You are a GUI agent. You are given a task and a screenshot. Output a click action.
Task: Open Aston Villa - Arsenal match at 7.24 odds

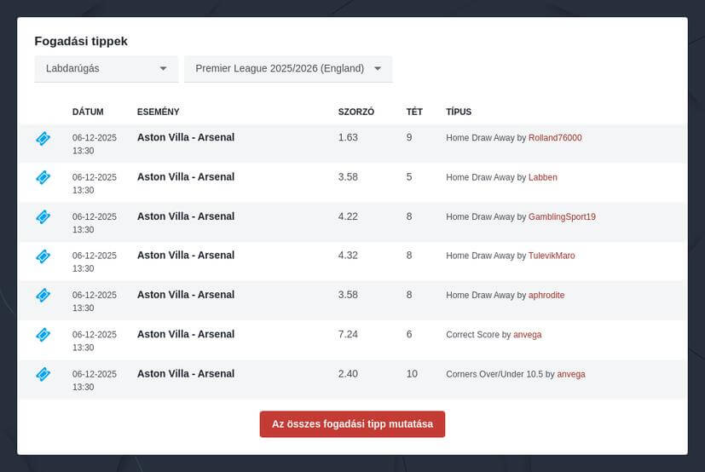pyautogui.click(x=186, y=334)
